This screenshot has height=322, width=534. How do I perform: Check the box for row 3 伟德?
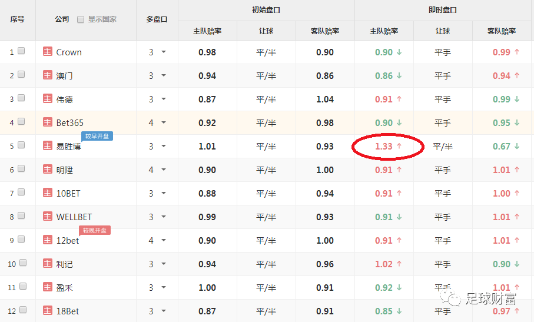(21, 98)
